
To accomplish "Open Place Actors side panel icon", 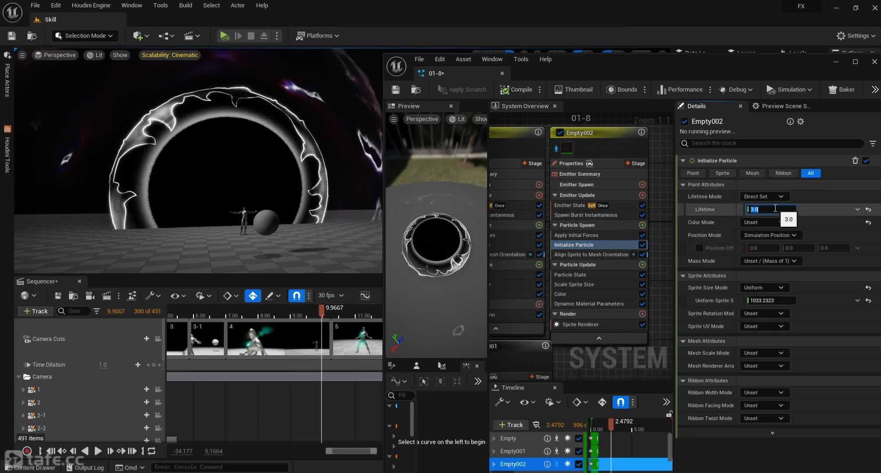I will tap(7, 55).
